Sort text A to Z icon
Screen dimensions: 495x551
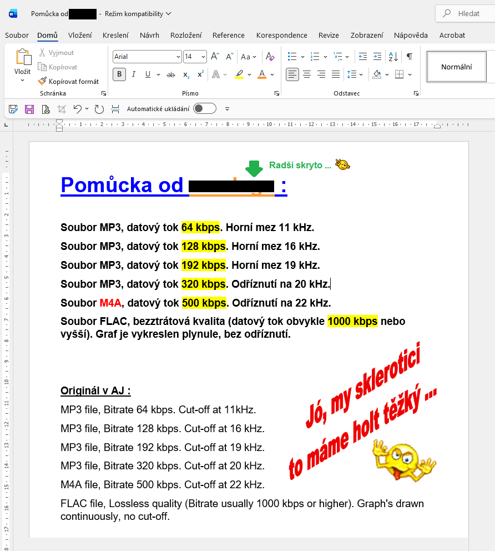click(393, 56)
